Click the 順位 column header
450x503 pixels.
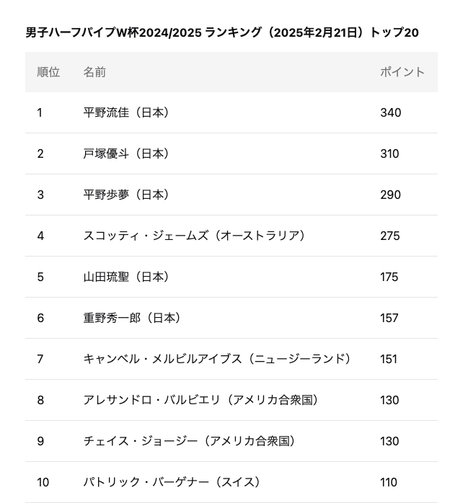(x=48, y=72)
